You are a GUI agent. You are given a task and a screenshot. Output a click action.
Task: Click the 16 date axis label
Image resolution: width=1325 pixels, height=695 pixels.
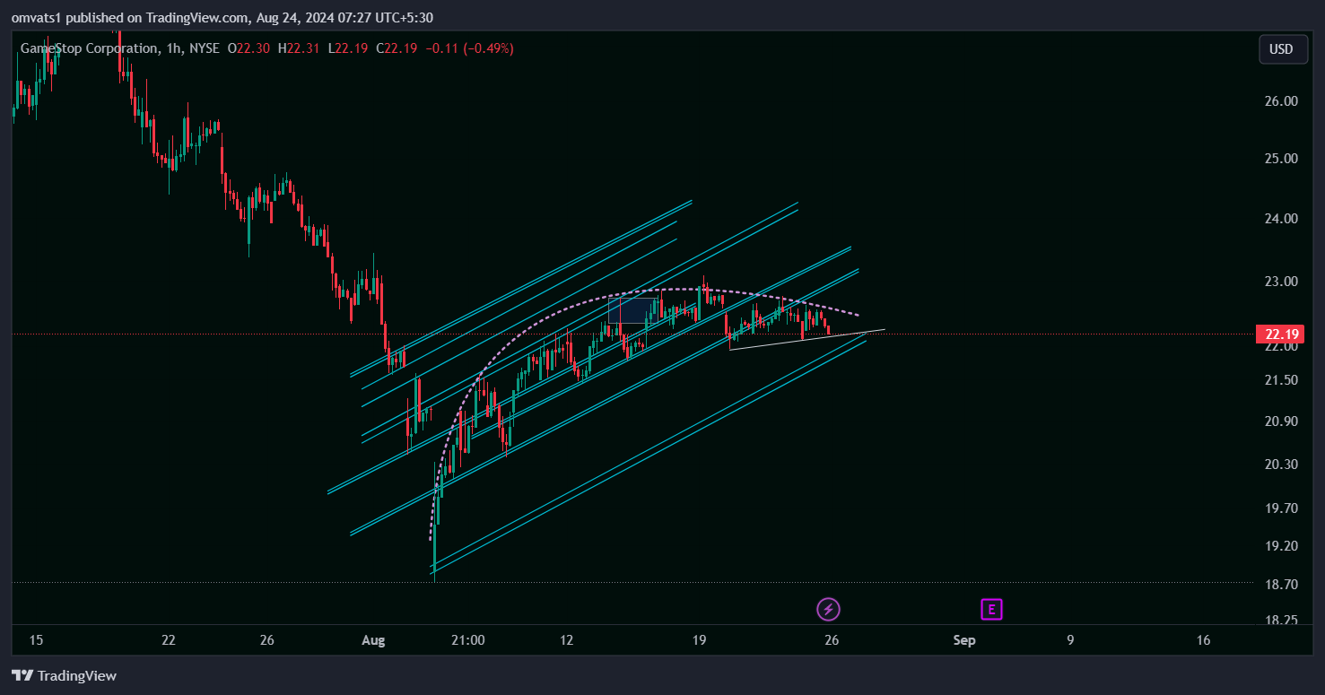(x=1204, y=640)
